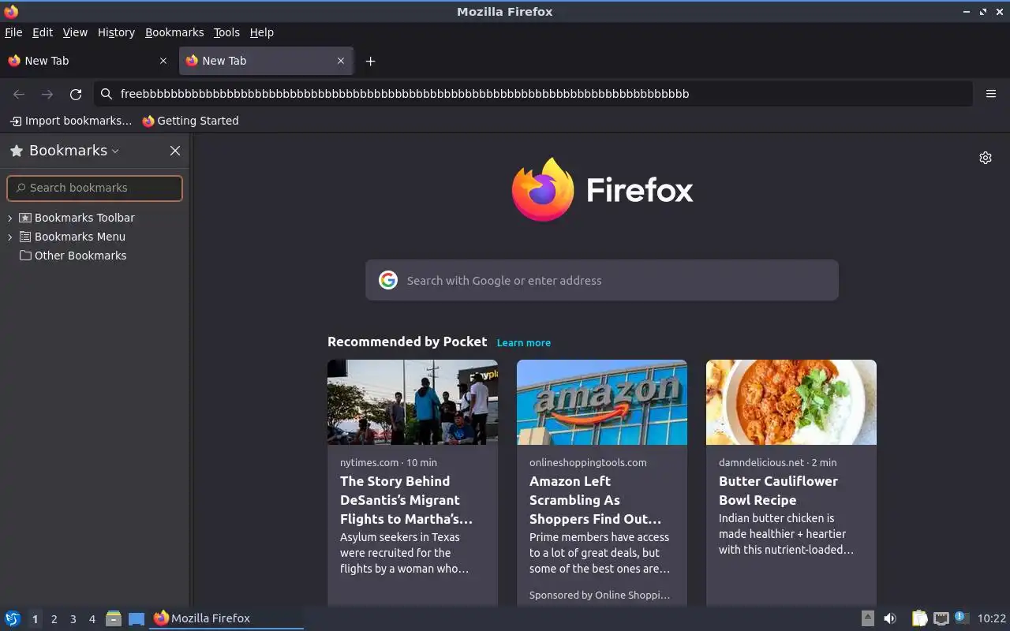The width and height of the screenshot is (1010, 631).
Task: Open Butter Cauliflower Bowl Recipe headline
Action: [778, 491]
